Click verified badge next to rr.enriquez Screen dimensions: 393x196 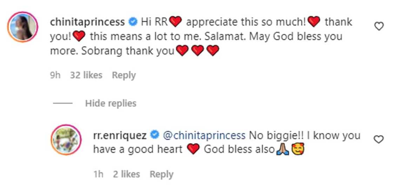pos(155,135)
